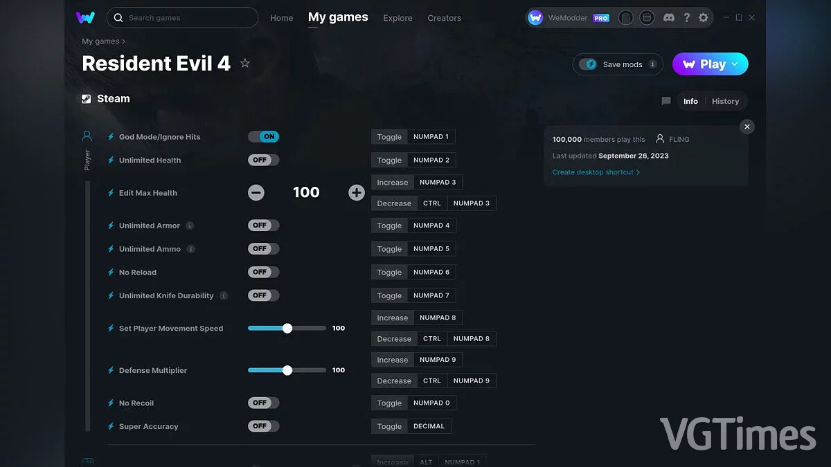
Task: Click the WeModder profile avatar
Action: 535,18
